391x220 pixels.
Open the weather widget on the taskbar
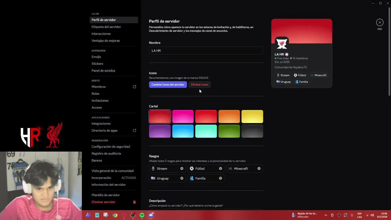(304, 215)
